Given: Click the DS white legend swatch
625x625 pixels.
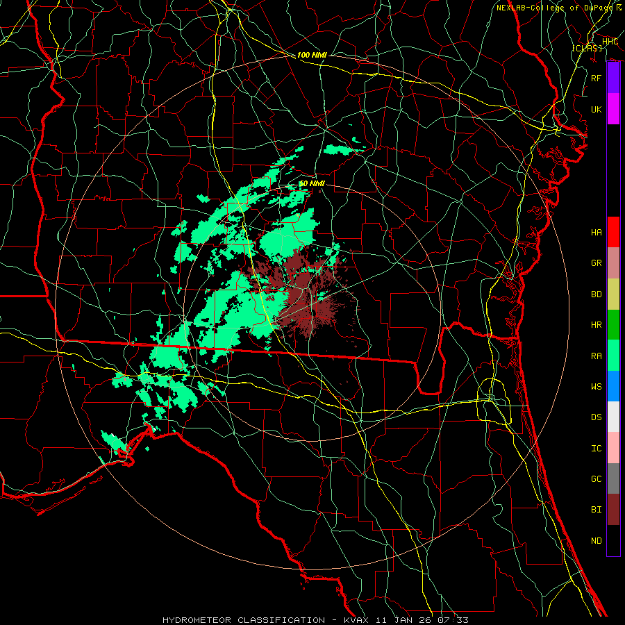Looking at the screenshot, I should [613, 417].
